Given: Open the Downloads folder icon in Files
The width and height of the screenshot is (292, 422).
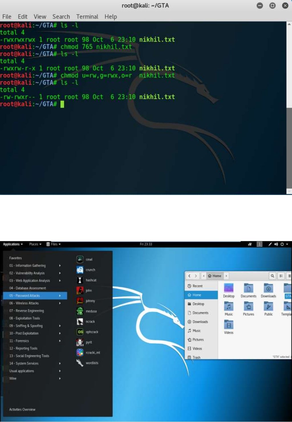Looking at the screenshot, I should (x=268, y=291).
